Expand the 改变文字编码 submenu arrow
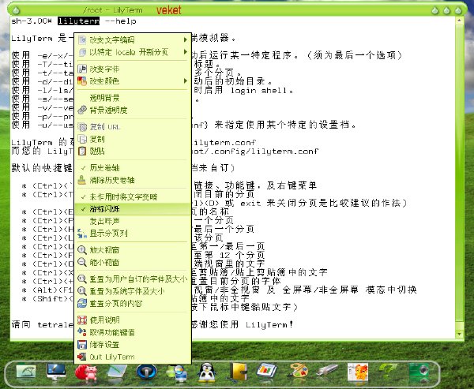 [186, 39]
